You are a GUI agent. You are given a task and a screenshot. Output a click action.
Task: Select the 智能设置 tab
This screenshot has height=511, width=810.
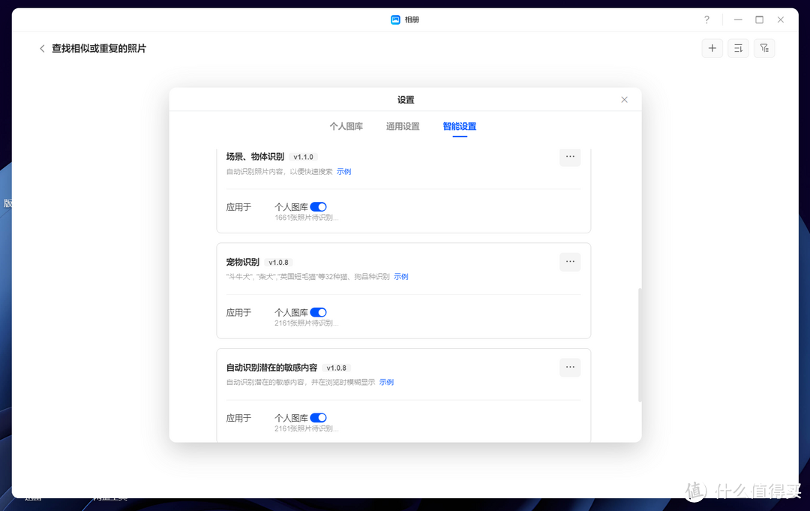[459, 126]
